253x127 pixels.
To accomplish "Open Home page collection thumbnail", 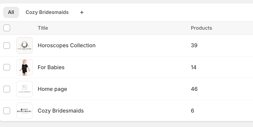I will tap(25, 89).
